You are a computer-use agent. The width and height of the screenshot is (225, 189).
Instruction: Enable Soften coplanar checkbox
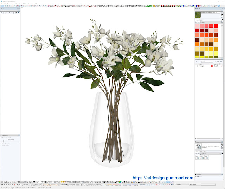(x=2, y=146)
